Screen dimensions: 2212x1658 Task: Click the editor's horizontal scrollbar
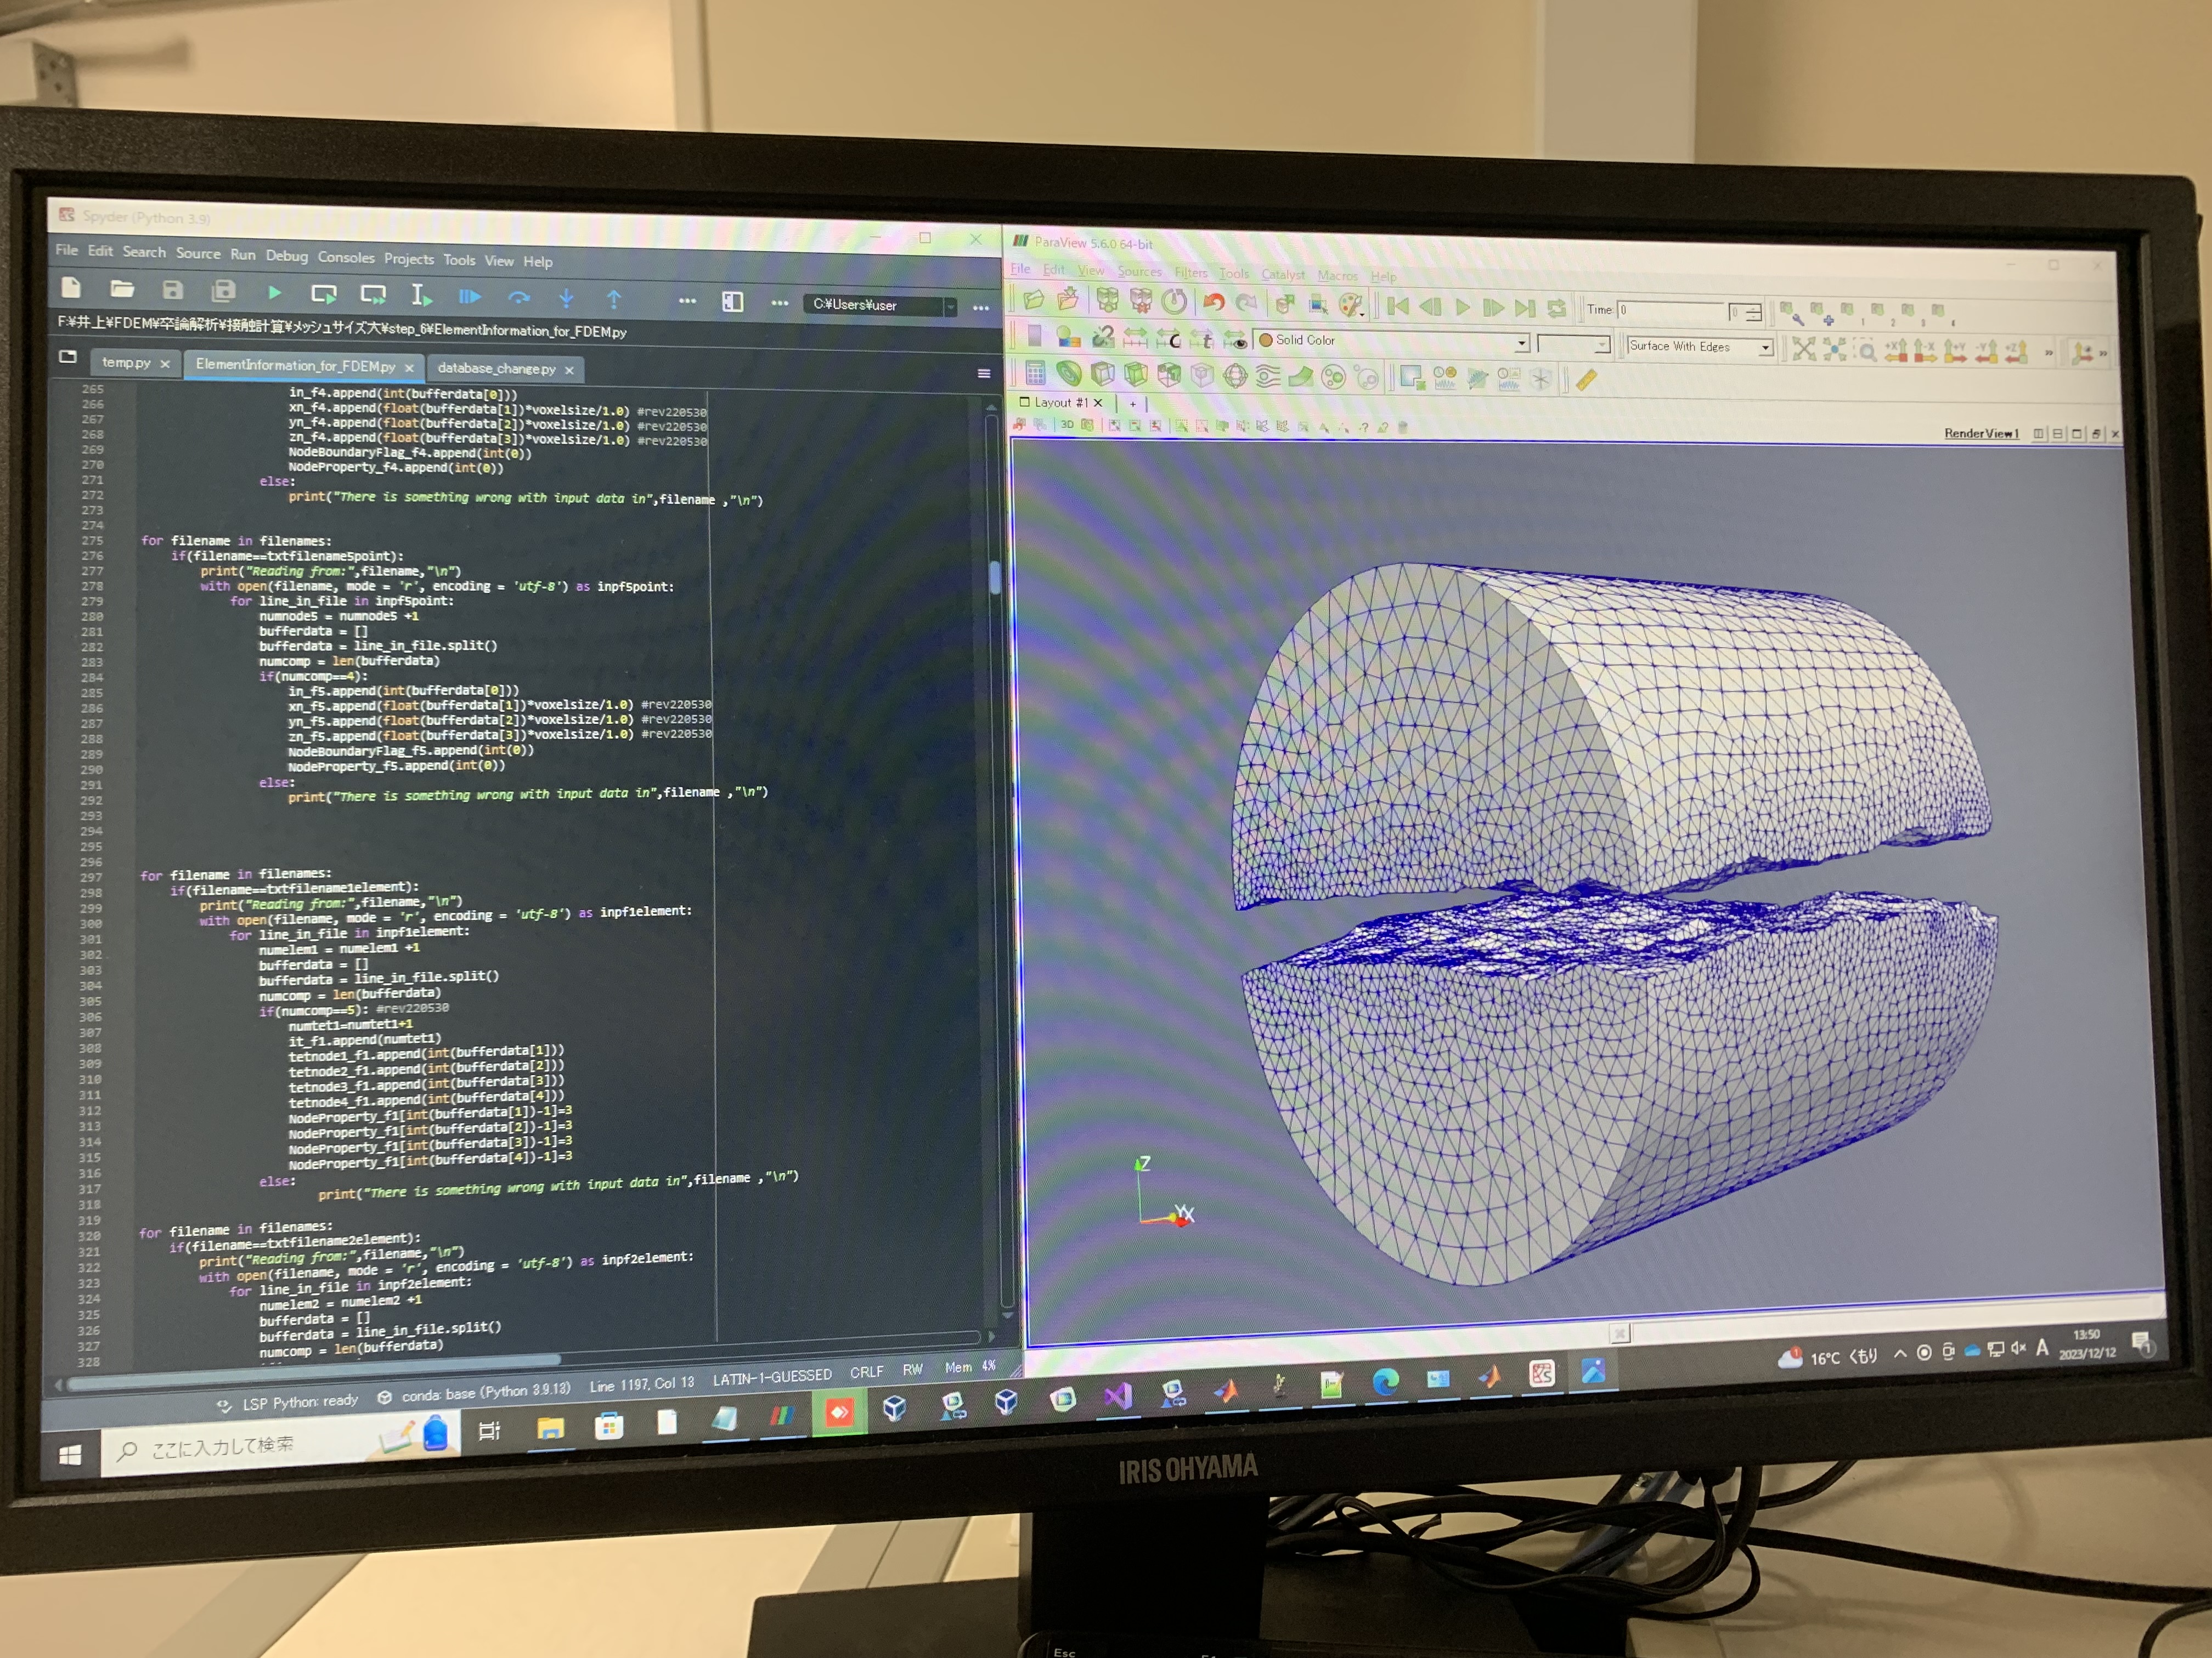[x=400, y=1359]
